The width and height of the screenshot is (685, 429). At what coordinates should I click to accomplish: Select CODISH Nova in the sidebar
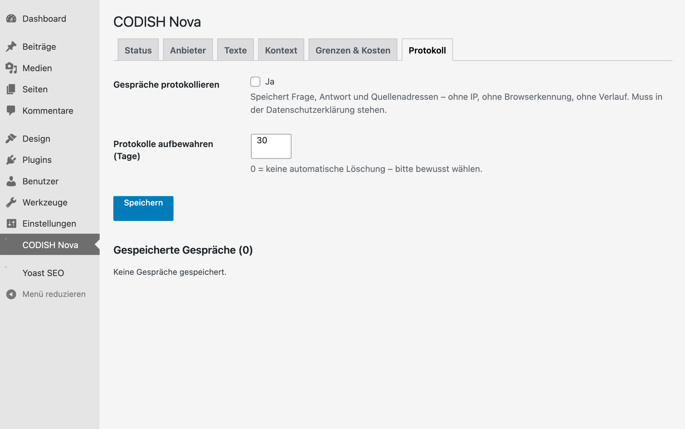50,245
